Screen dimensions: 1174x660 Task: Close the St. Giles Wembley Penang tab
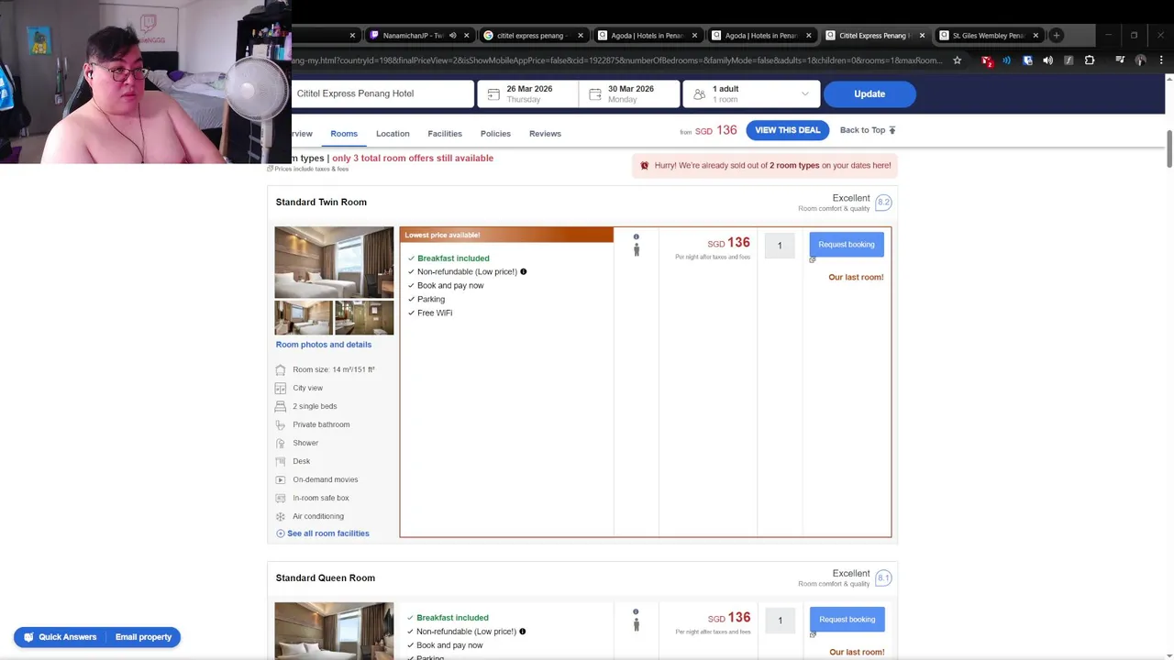point(1036,36)
